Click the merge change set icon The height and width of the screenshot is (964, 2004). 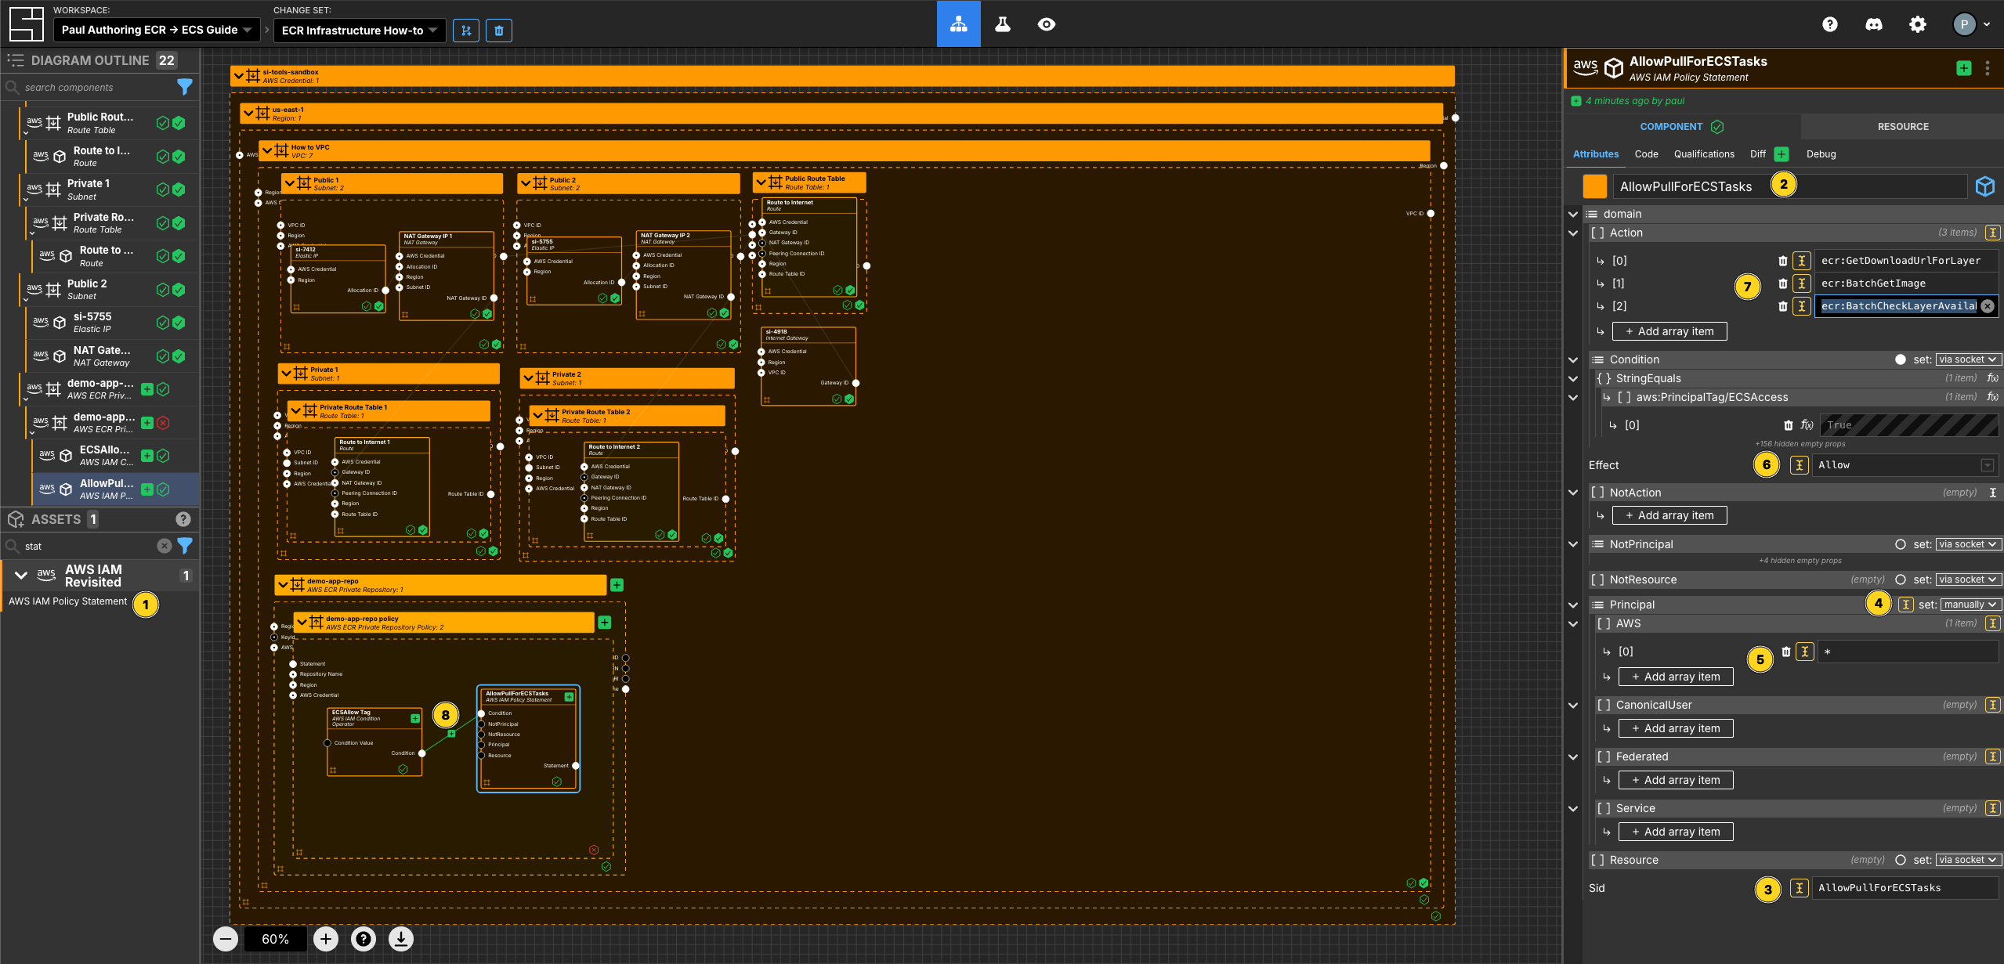click(466, 31)
